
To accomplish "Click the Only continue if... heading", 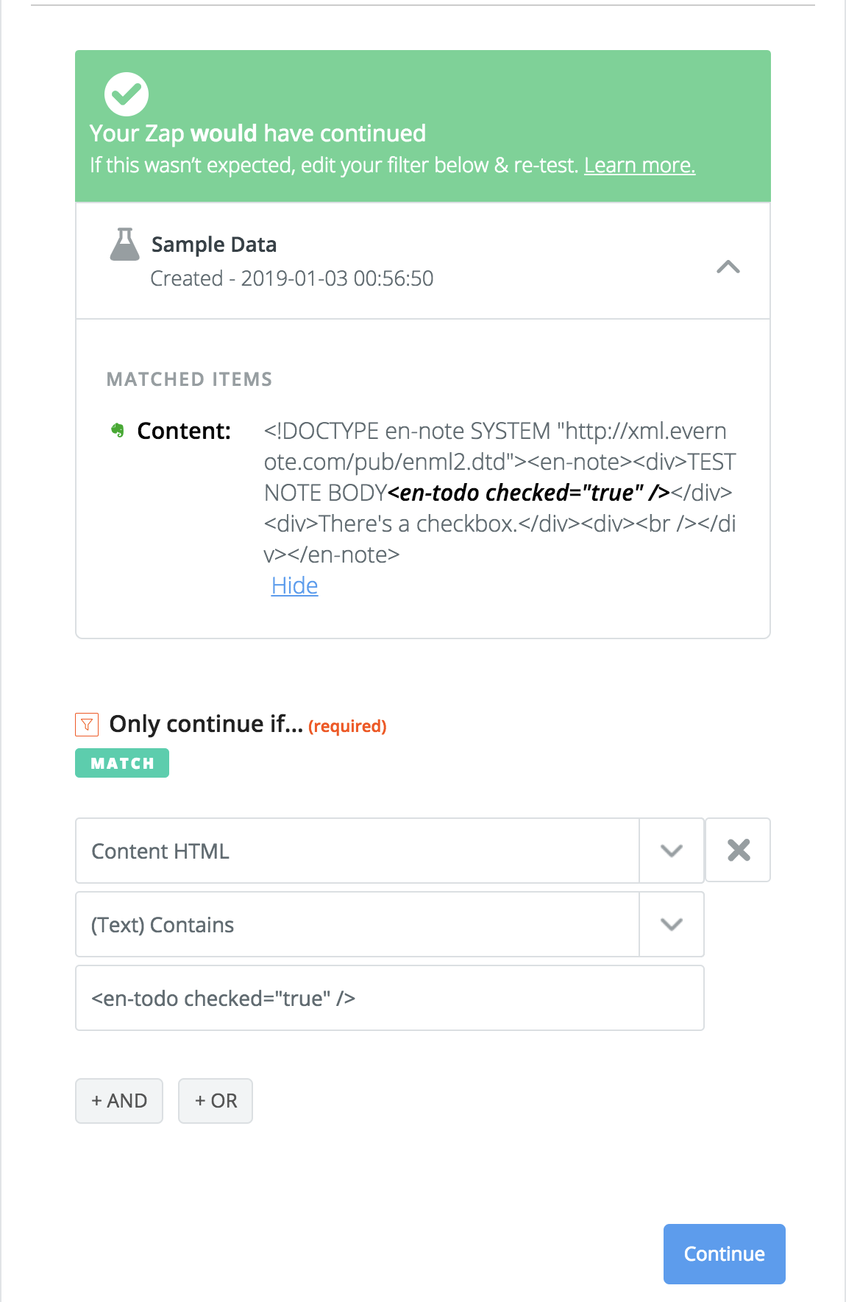I will click(x=206, y=724).
